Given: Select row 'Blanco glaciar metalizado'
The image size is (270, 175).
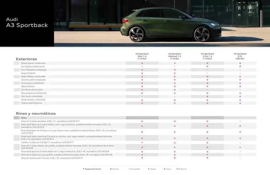Looking at the screenshot, I should coord(135,63).
